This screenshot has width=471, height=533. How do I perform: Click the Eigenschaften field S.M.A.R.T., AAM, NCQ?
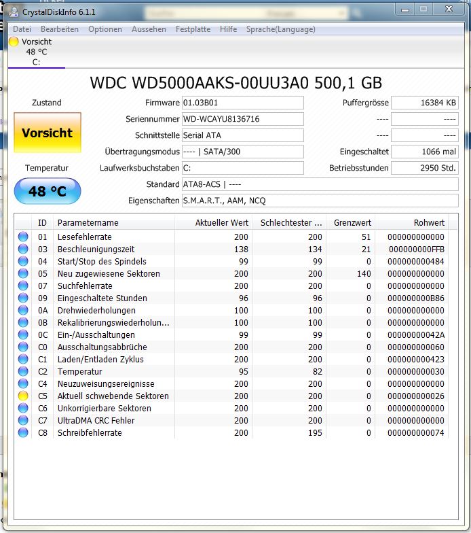point(320,201)
